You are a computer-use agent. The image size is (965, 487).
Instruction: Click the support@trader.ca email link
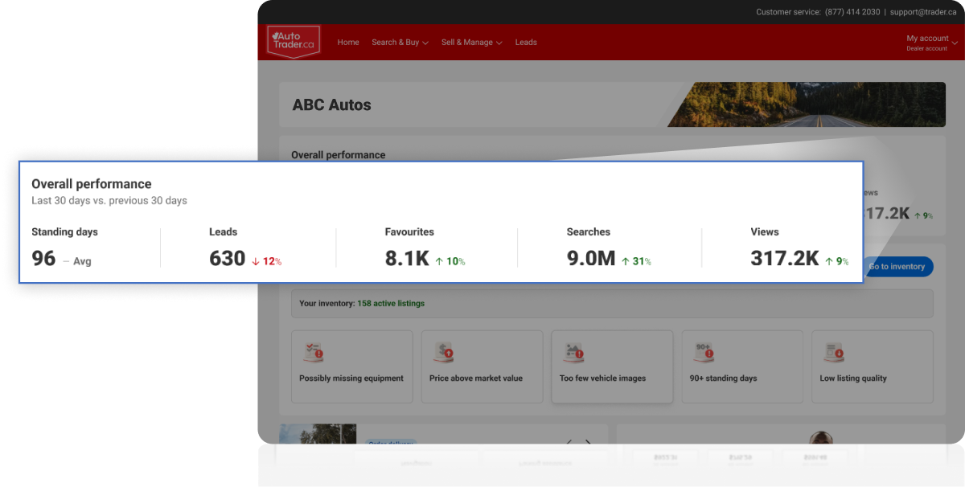pyautogui.click(x=923, y=12)
